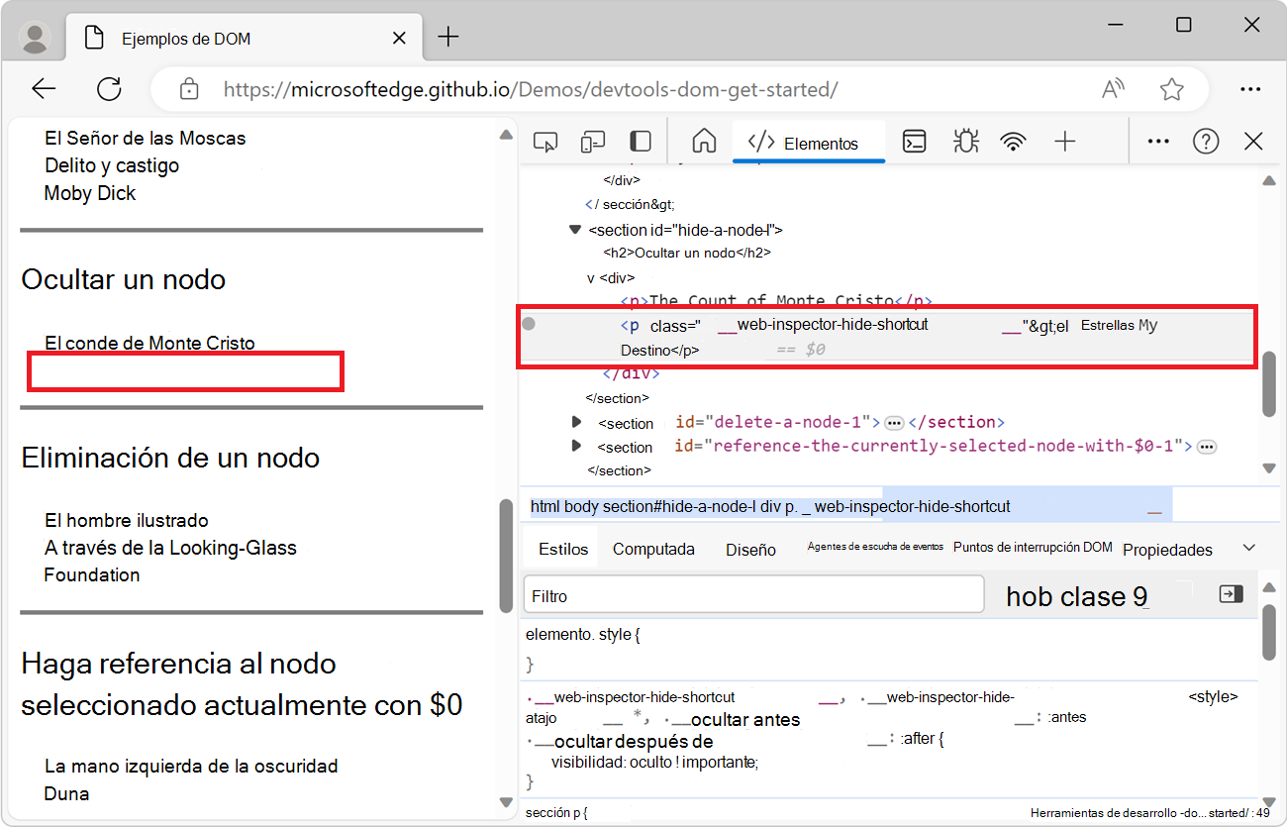The image size is (1287, 827).
Task: Go back to the previous page
Action: [x=44, y=89]
